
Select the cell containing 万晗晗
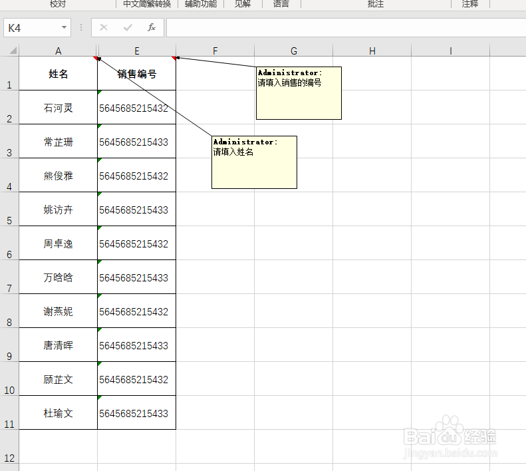[x=58, y=277]
